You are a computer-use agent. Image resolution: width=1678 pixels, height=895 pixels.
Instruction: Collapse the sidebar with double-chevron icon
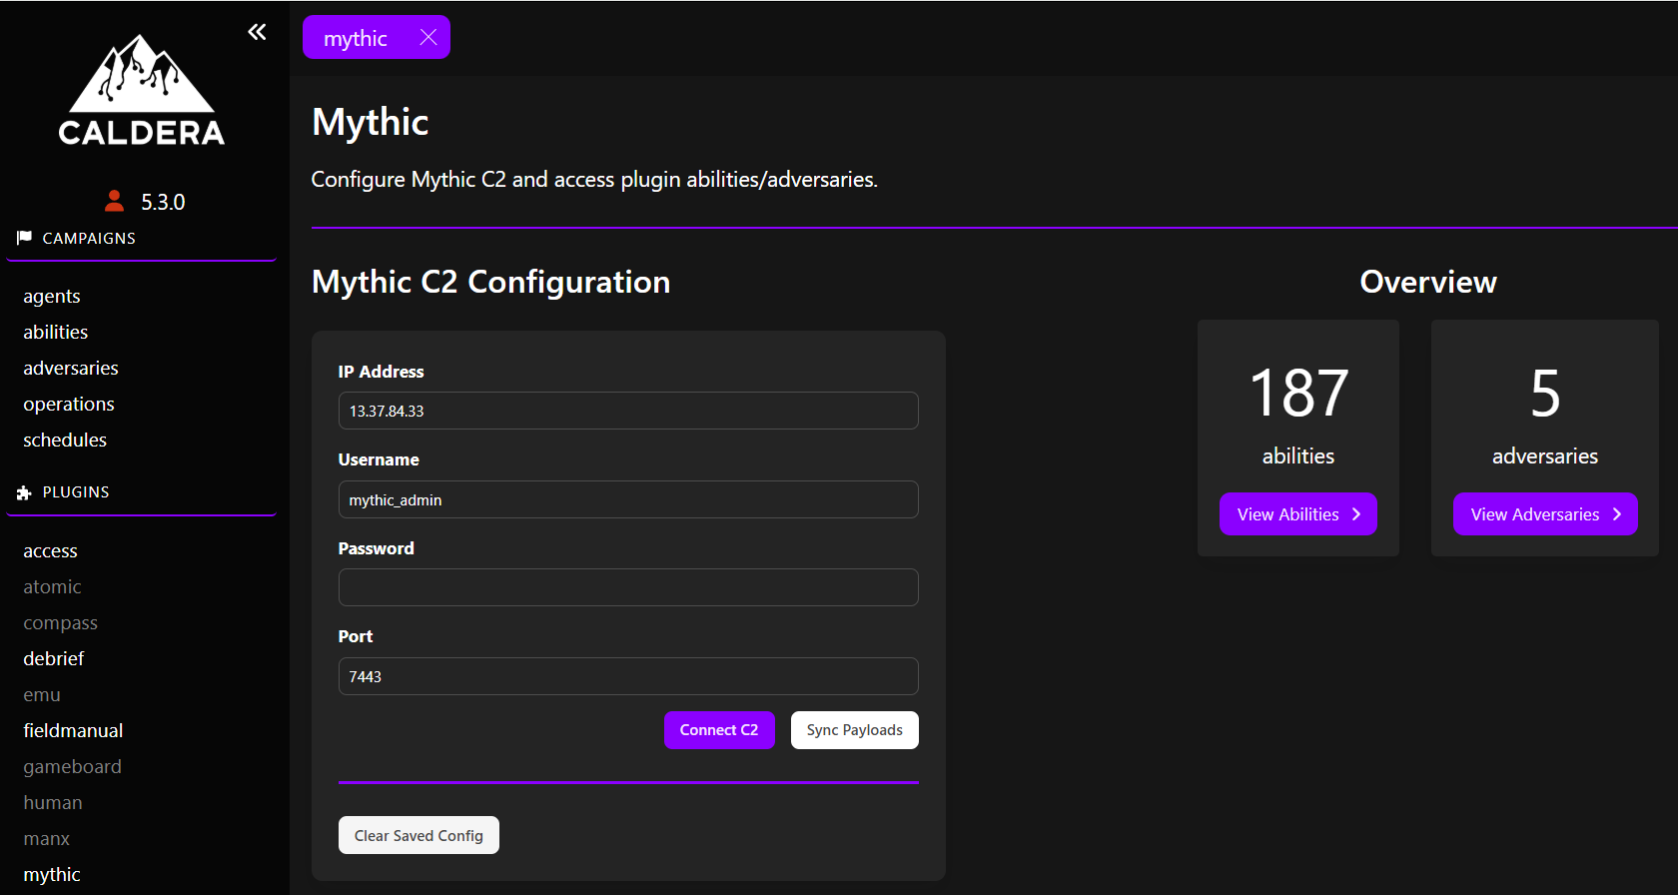pyautogui.click(x=257, y=32)
